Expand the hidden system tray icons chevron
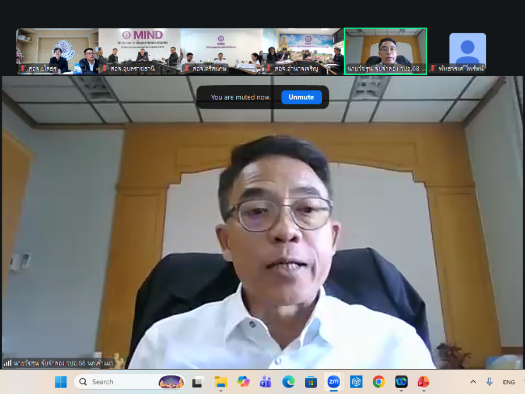Image resolution: width=525 pixels, height=394 pixels. (x=473, y=382)
